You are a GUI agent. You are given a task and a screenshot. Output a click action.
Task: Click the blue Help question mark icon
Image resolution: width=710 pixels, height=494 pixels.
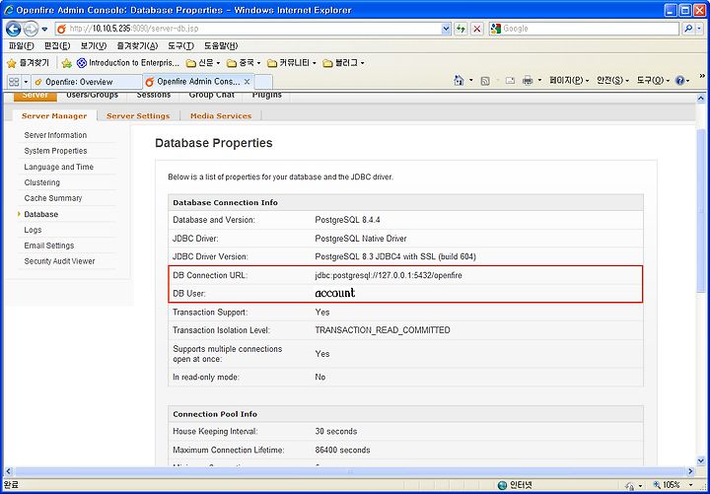pyautogui.click(x=679, y=81)
